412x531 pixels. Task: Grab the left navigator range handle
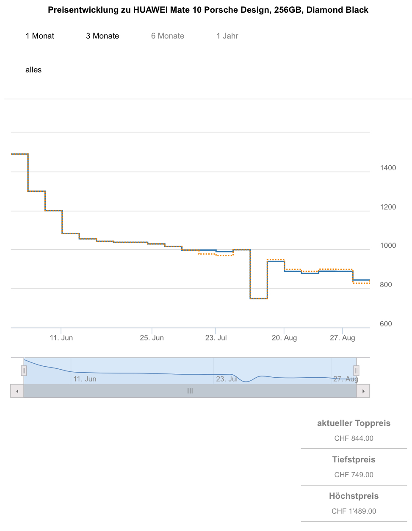[24, 371]
